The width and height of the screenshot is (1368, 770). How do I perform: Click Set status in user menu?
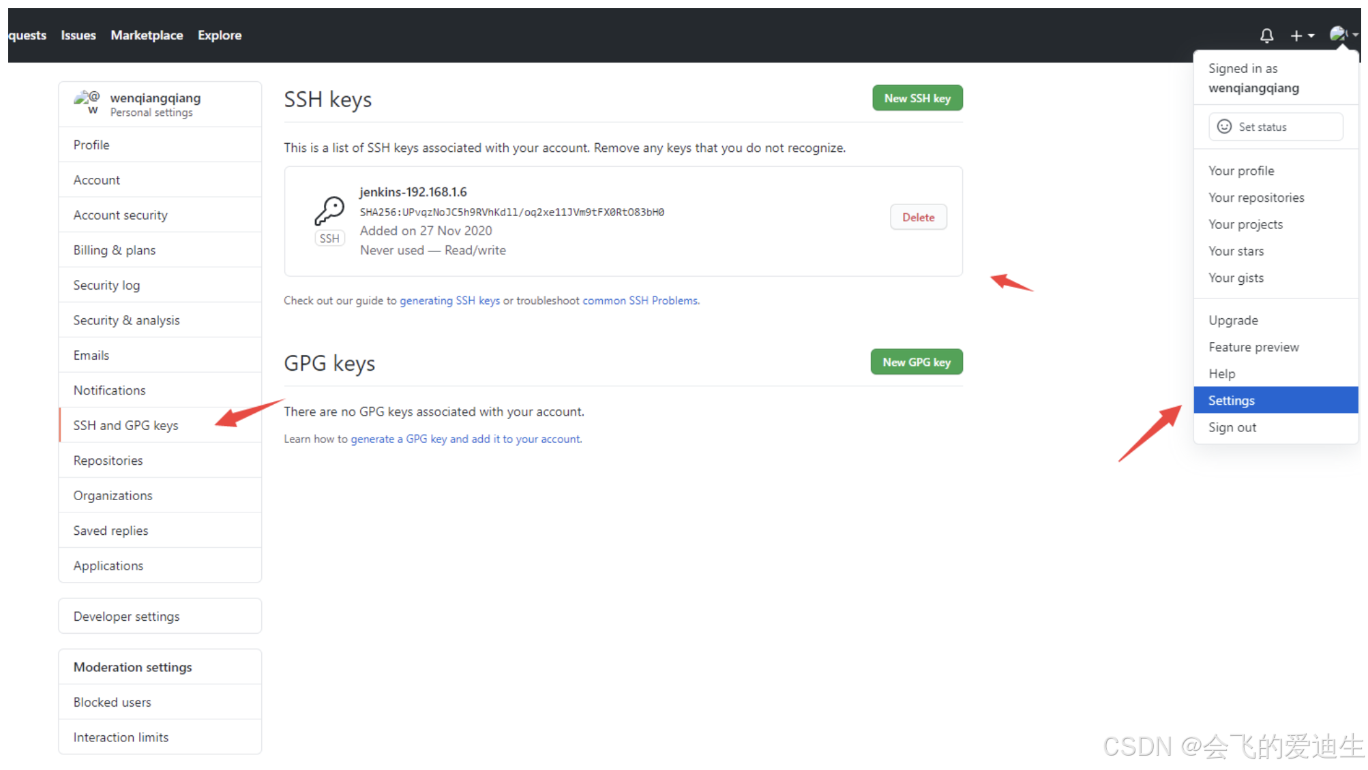[x=1275, y=127]
